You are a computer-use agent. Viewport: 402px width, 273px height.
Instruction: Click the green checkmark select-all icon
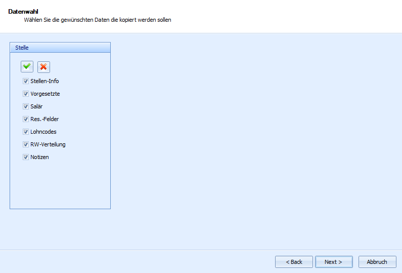[27, 67]
